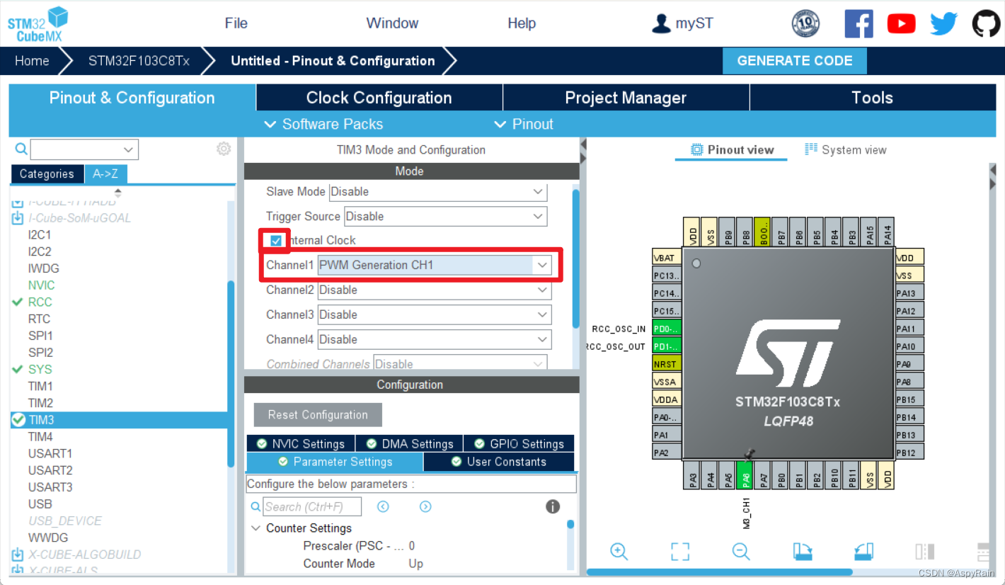The height and width of the screenshot is (585, 1005).
Task: Click the I-Cube-SoM-uGOAL download icon
Action: coord(18,218)
